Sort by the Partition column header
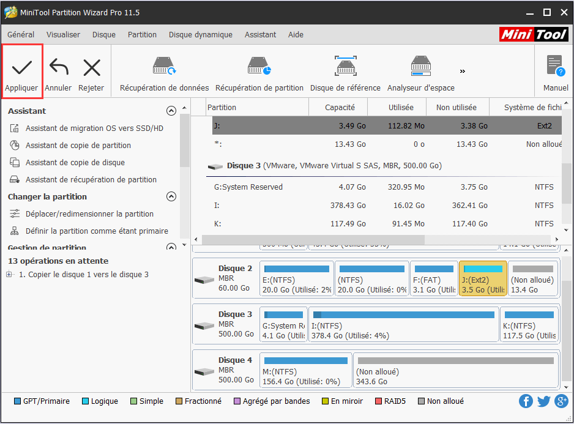Screen dimensions: 574x424 click(x=258, y=107)
